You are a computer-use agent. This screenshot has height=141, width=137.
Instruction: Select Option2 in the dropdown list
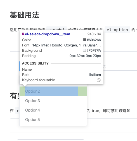pos(53,91)
